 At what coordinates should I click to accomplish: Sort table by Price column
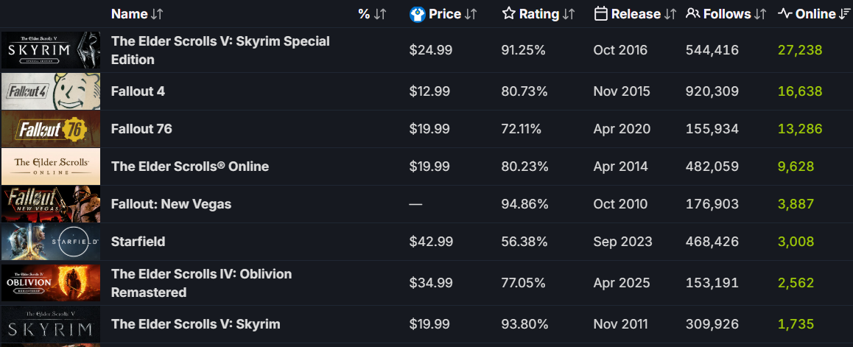coord(445,14)
